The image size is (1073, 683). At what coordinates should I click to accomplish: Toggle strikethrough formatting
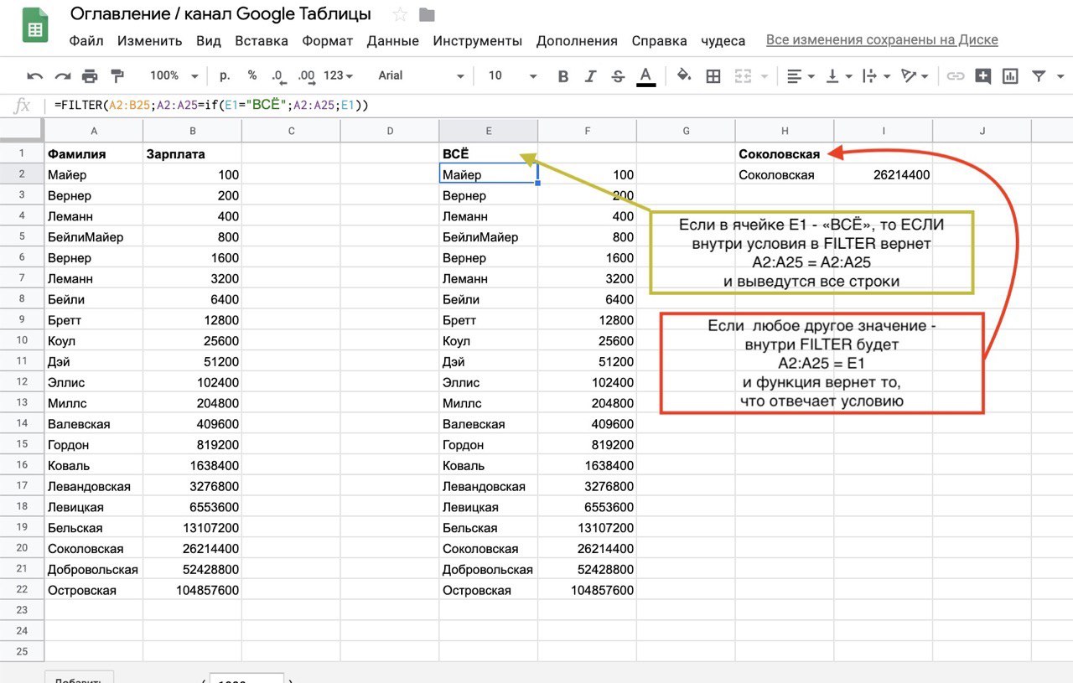619,76
